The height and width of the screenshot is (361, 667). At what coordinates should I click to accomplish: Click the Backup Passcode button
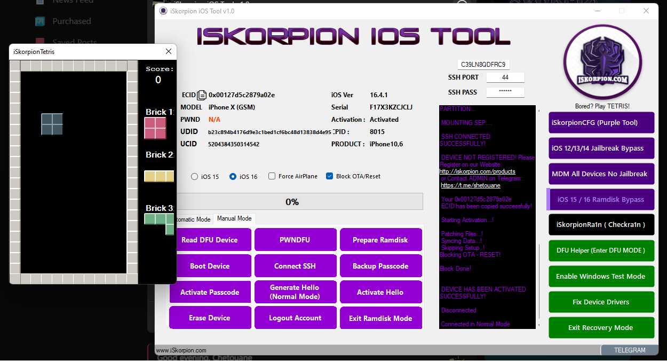pyautogui.click(x=380, y=266)
